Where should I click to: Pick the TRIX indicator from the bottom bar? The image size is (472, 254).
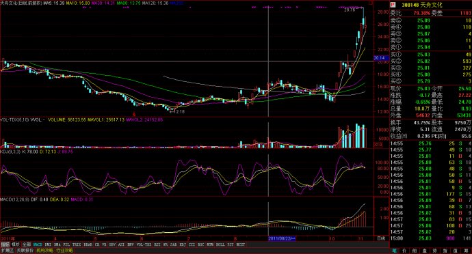77,244
